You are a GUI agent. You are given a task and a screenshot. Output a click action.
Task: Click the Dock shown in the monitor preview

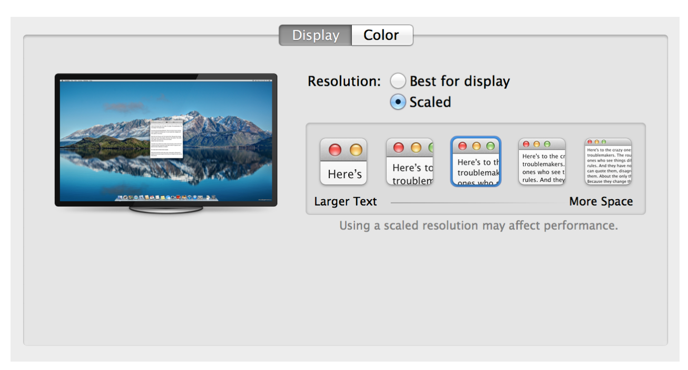coord(166,198)
